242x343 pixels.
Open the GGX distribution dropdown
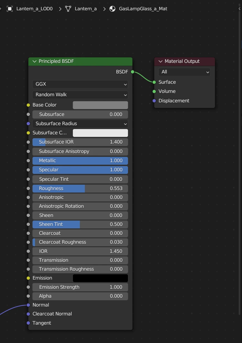[x=80, y=84]
